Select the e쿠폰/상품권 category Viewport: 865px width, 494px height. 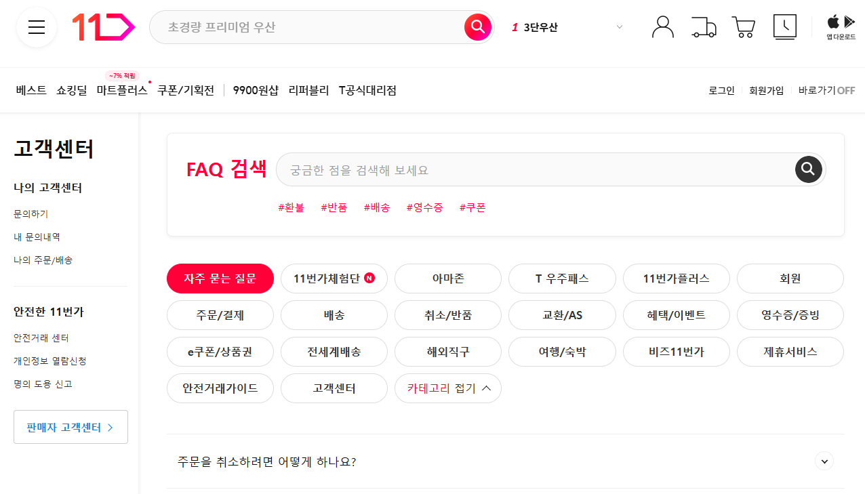tap(220, 352)
